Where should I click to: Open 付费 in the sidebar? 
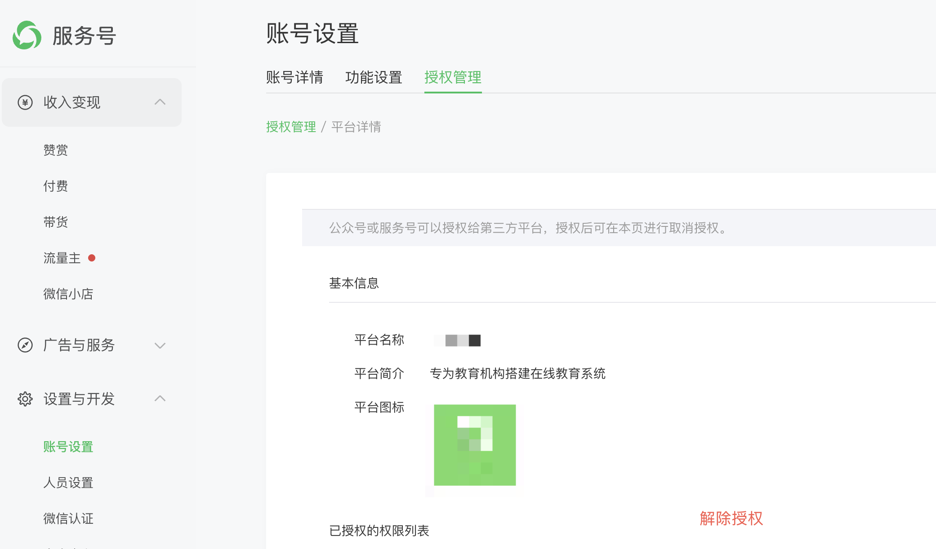click(56, 186)
